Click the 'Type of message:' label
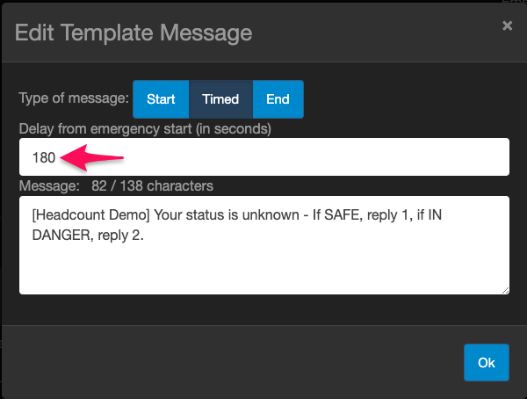Viewport: 527px width, 399px height. pos(74,99)
